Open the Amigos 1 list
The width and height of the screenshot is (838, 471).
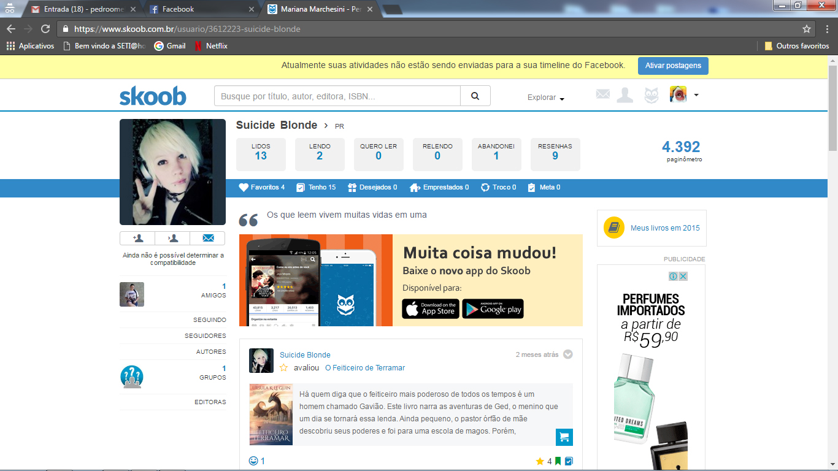coord(213,291)
